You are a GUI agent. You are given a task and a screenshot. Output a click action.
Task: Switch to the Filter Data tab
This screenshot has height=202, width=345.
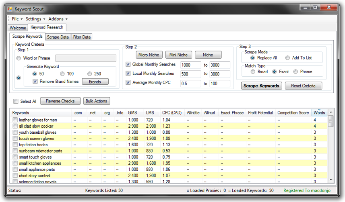click(82, 37)
